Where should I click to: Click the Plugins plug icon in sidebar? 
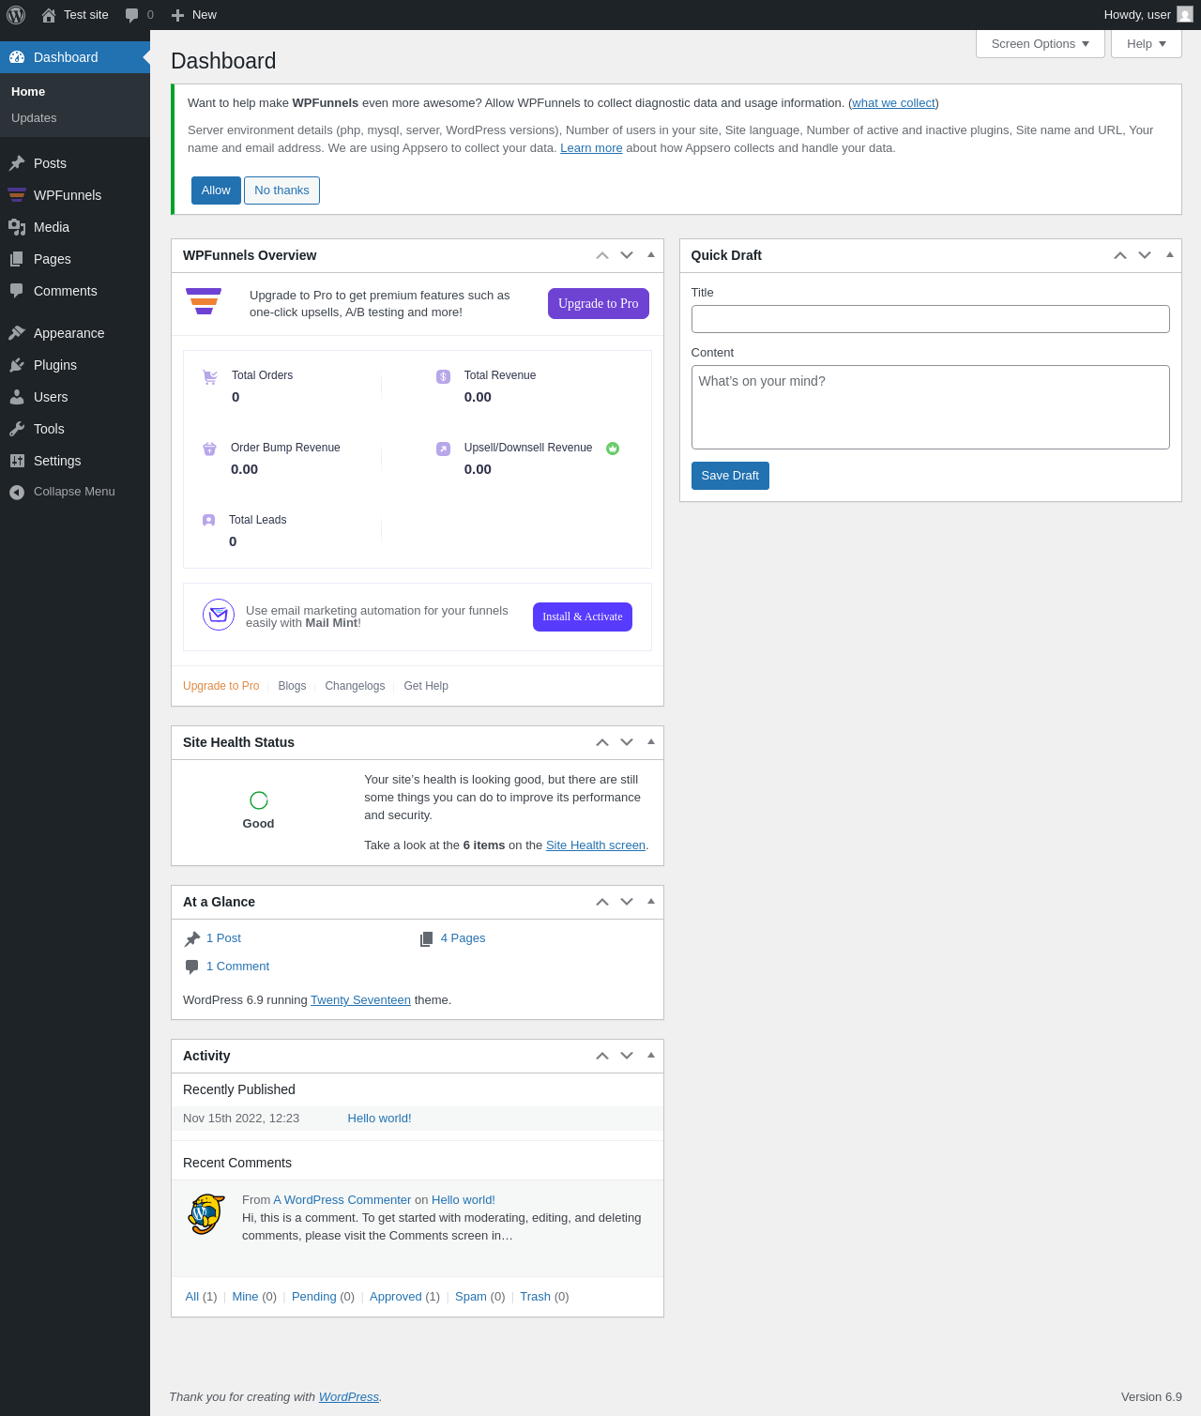click(17, 365)
